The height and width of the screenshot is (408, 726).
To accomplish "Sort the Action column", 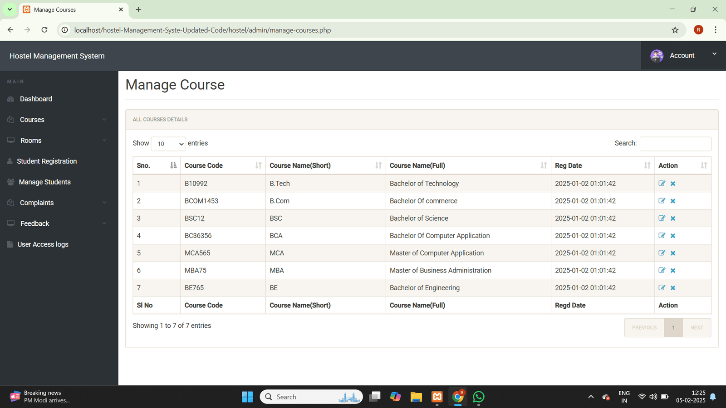I will pos(683,165).
